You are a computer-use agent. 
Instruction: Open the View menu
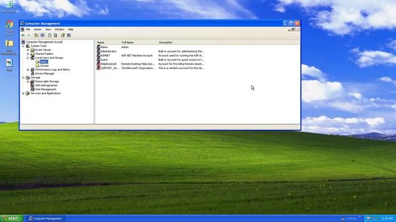tap(48, 30)
